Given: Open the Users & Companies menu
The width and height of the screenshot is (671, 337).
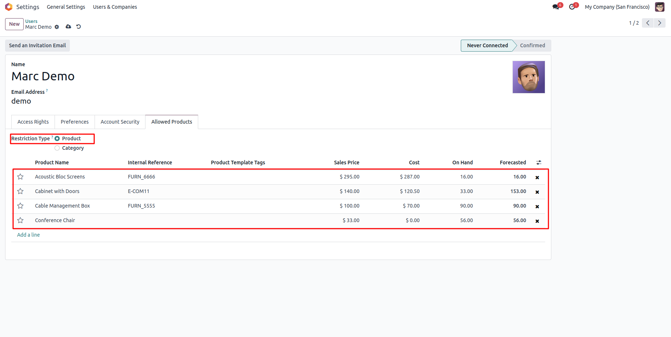Looking at the screenshot, I should 115,7.
